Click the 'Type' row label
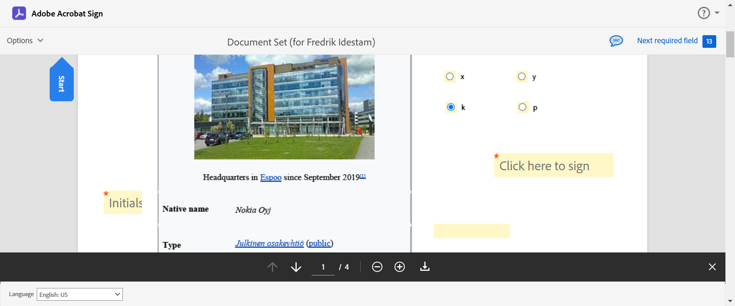 172,245
